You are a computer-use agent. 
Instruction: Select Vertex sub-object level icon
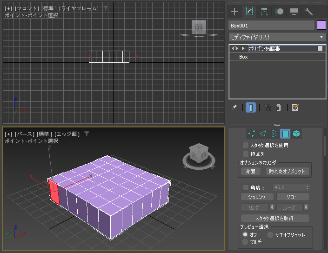251,133
